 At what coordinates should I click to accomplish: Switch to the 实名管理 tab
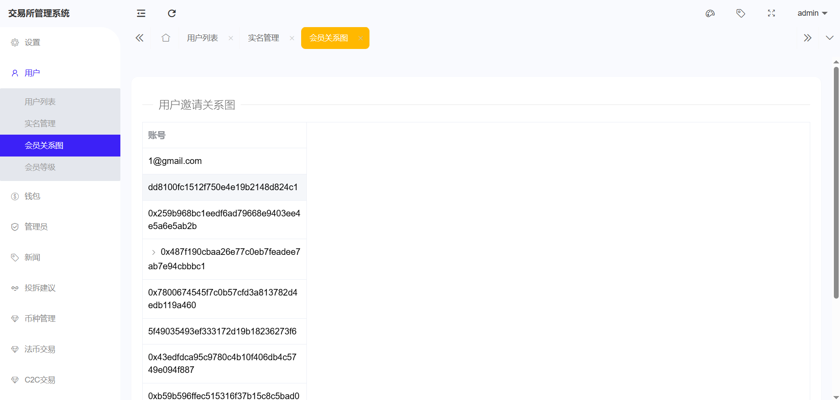264,38
